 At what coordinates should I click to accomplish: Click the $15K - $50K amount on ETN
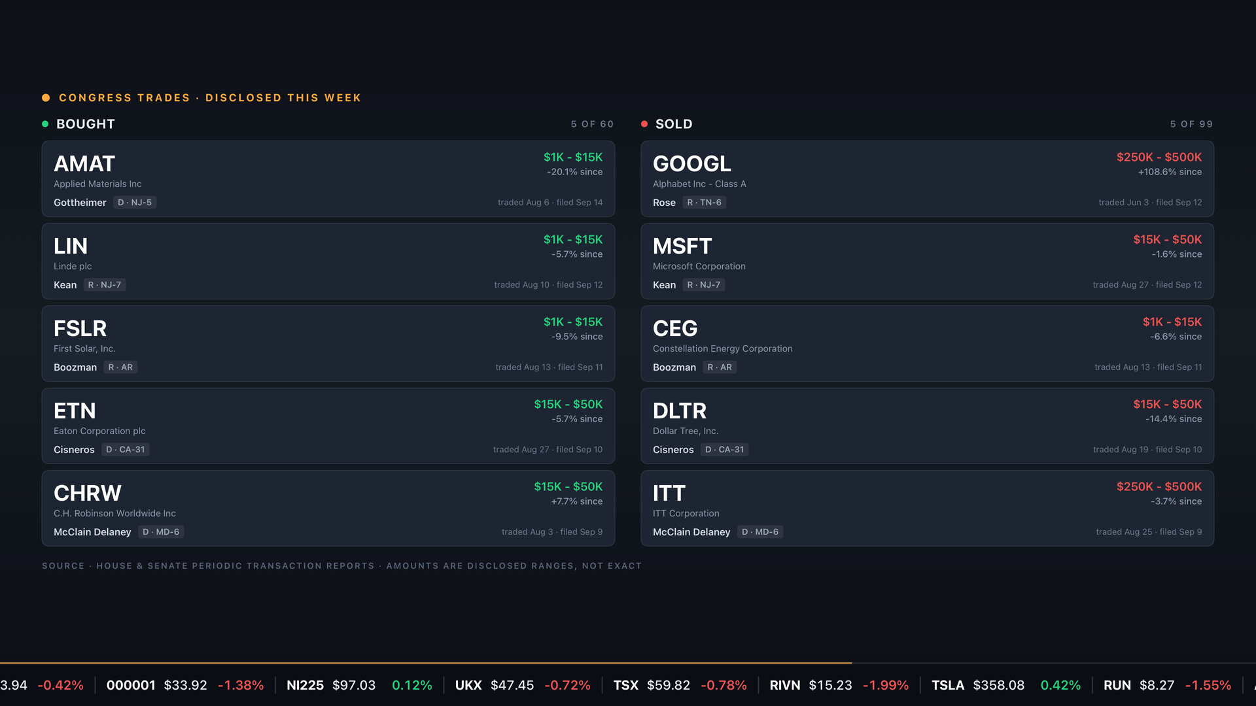click(568, 404)
